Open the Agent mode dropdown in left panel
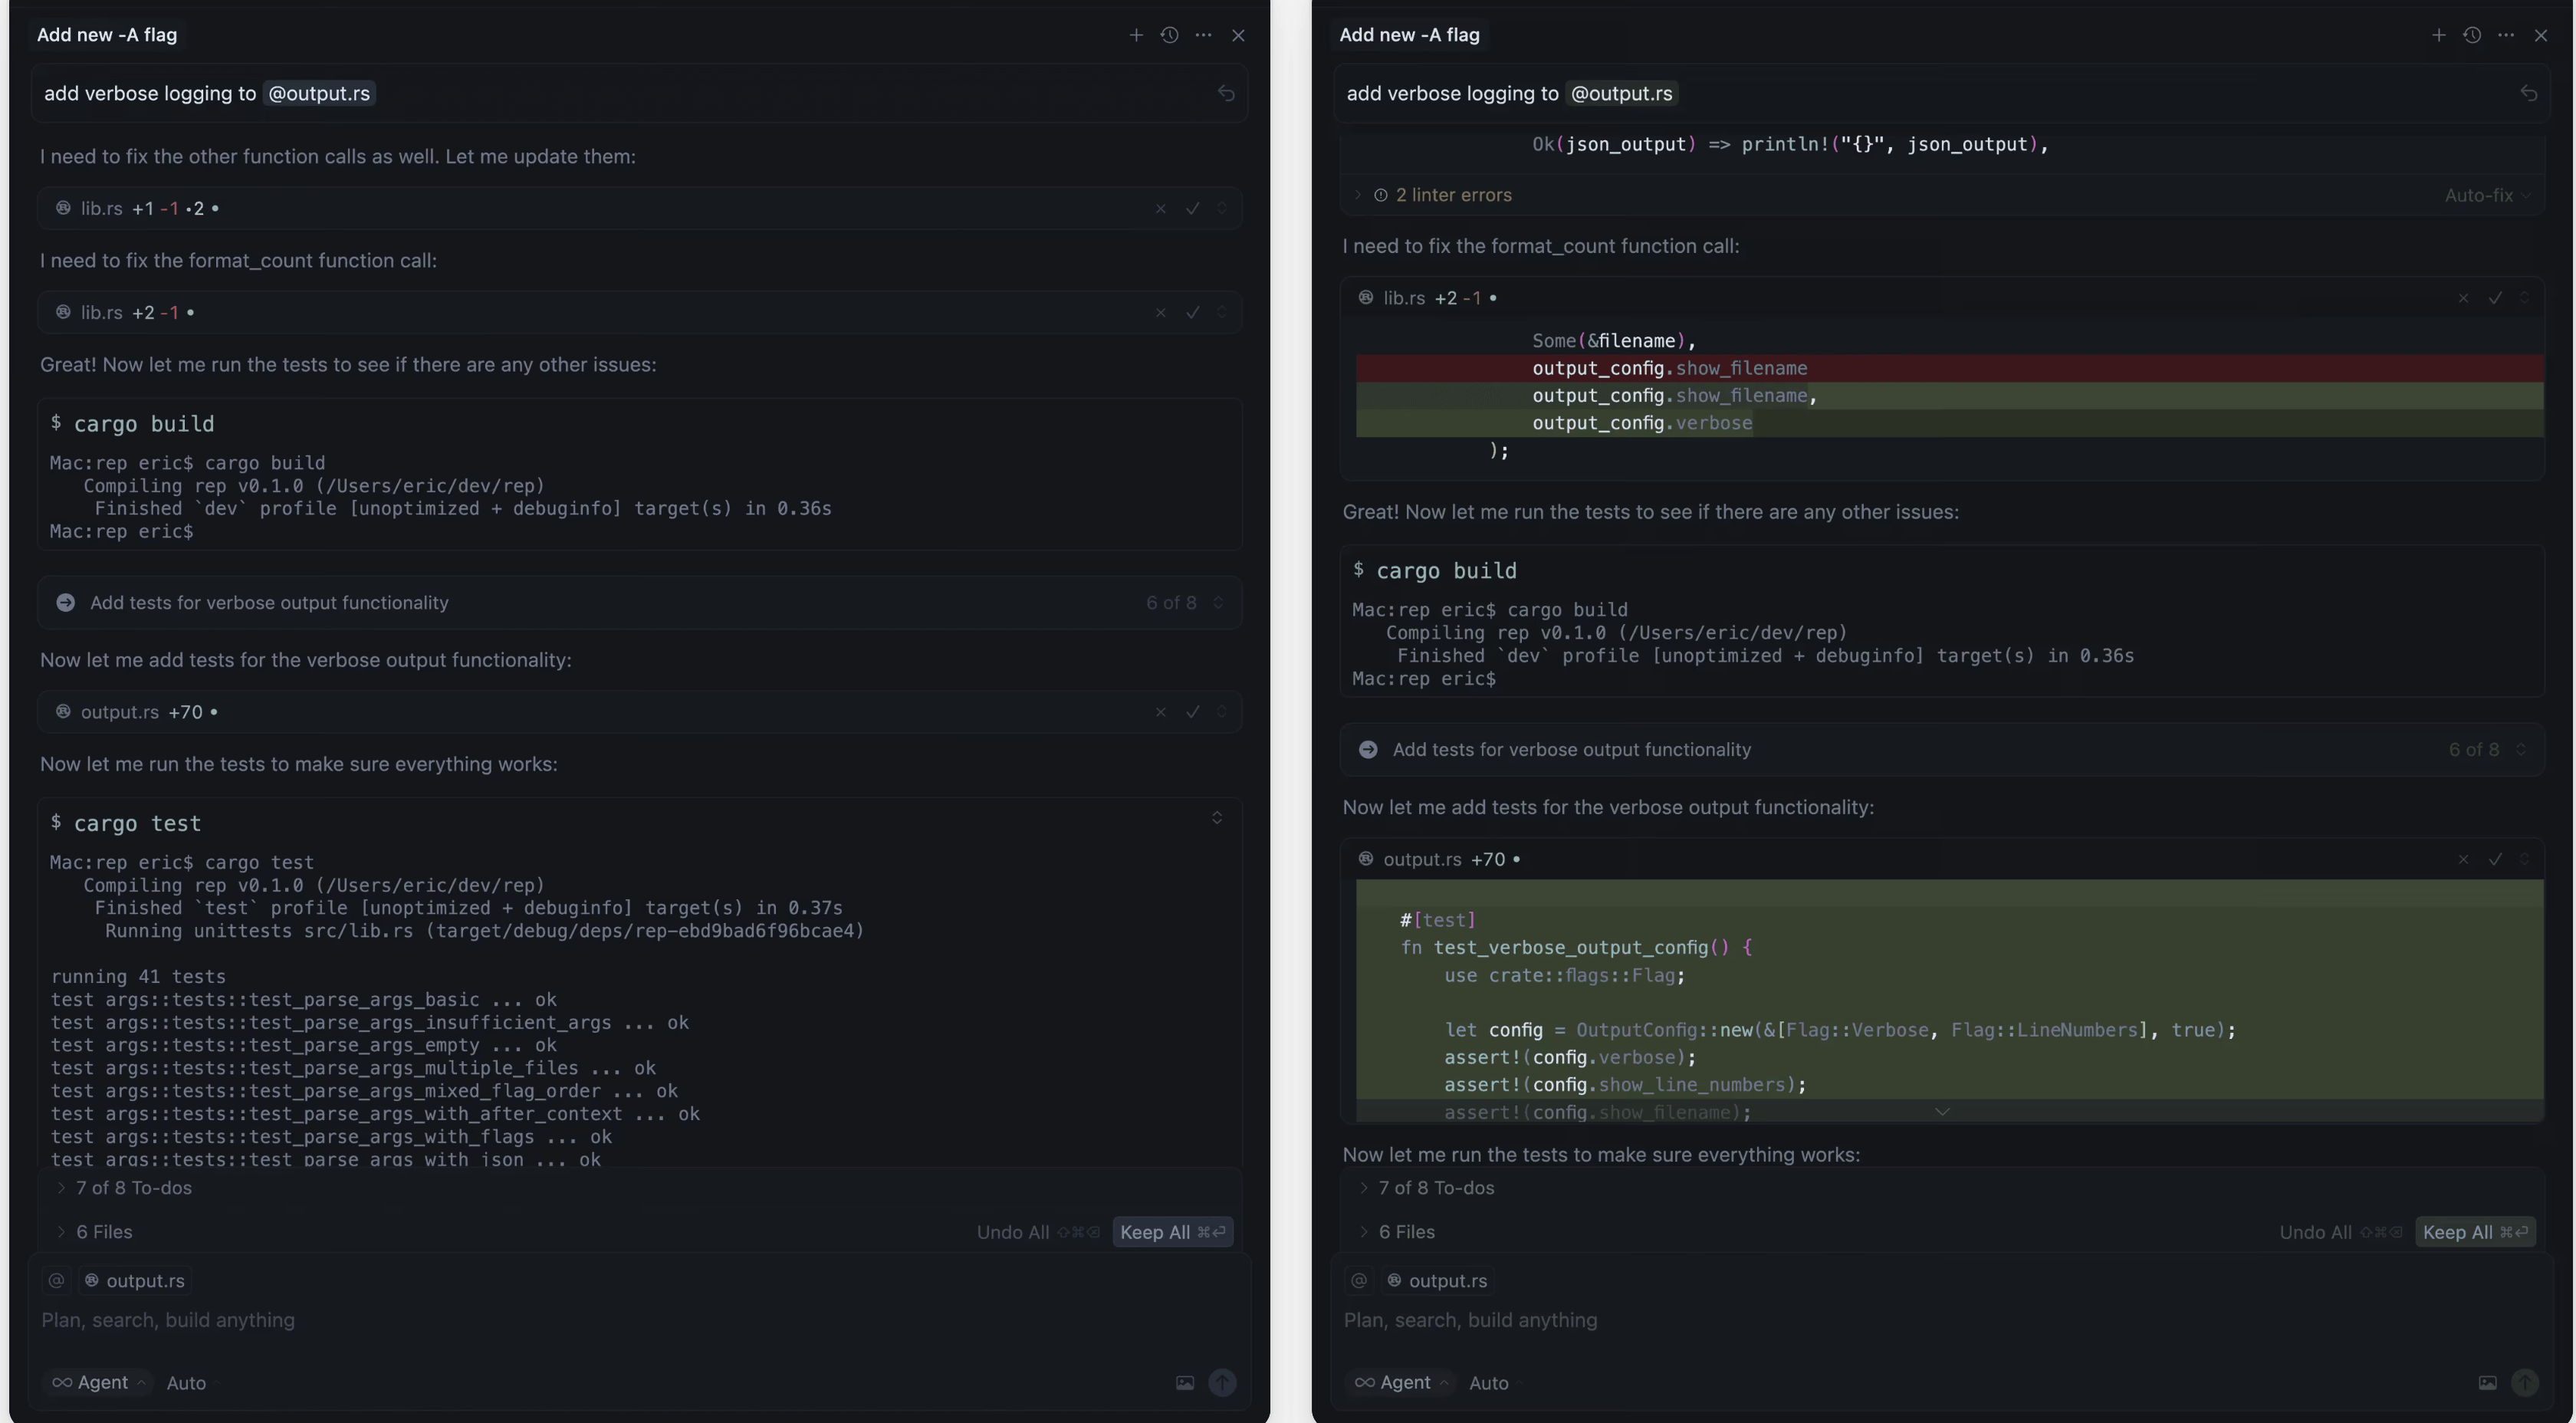 click(x=100, y=1383)
